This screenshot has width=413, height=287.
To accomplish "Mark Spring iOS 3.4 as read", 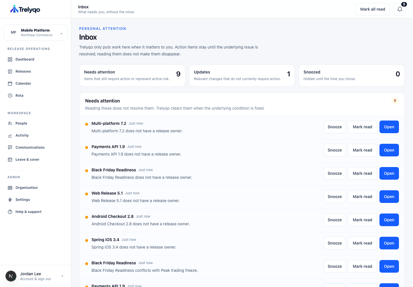I will [363, 243].
